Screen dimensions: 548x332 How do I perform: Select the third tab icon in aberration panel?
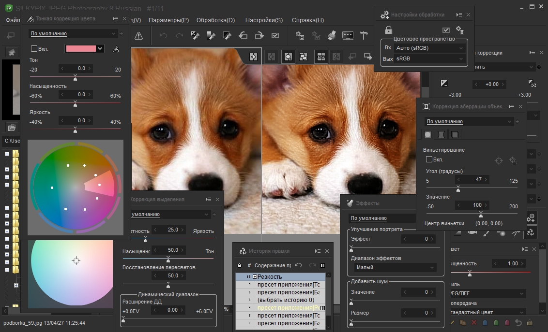[x=455, y=135]
